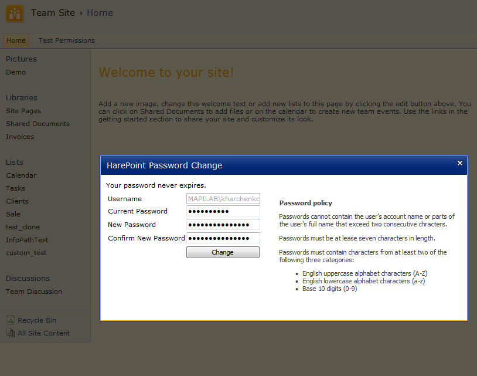Go to Site Pages library
The width and height of the screenshot is (477, 376).
(23, 111)
